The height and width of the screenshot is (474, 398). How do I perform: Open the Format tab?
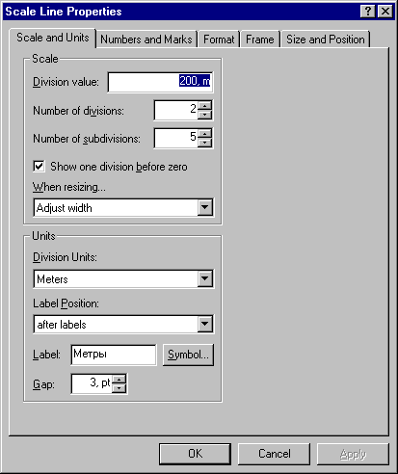(219, 39)
